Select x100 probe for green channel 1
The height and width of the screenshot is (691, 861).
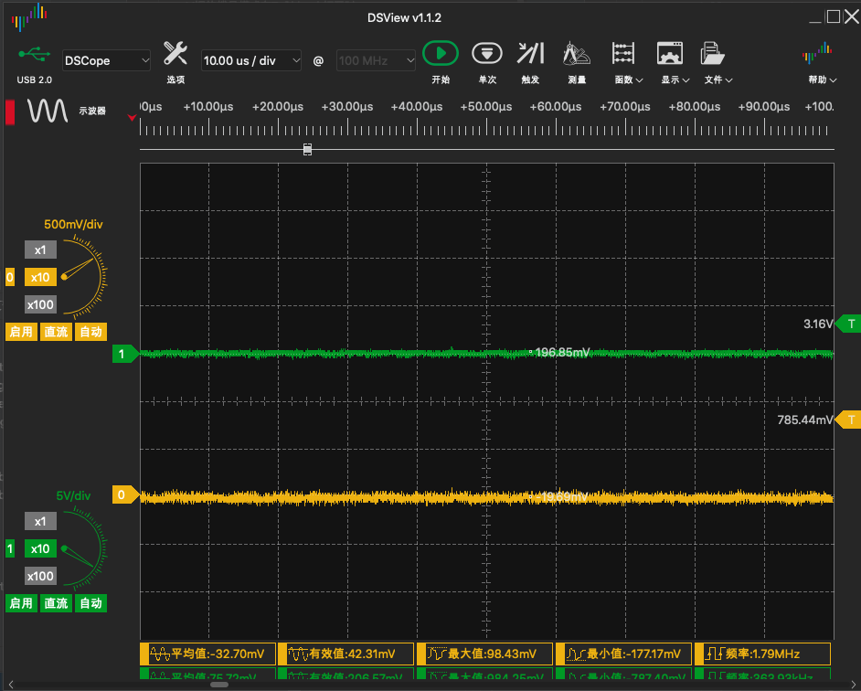[40, 576]
